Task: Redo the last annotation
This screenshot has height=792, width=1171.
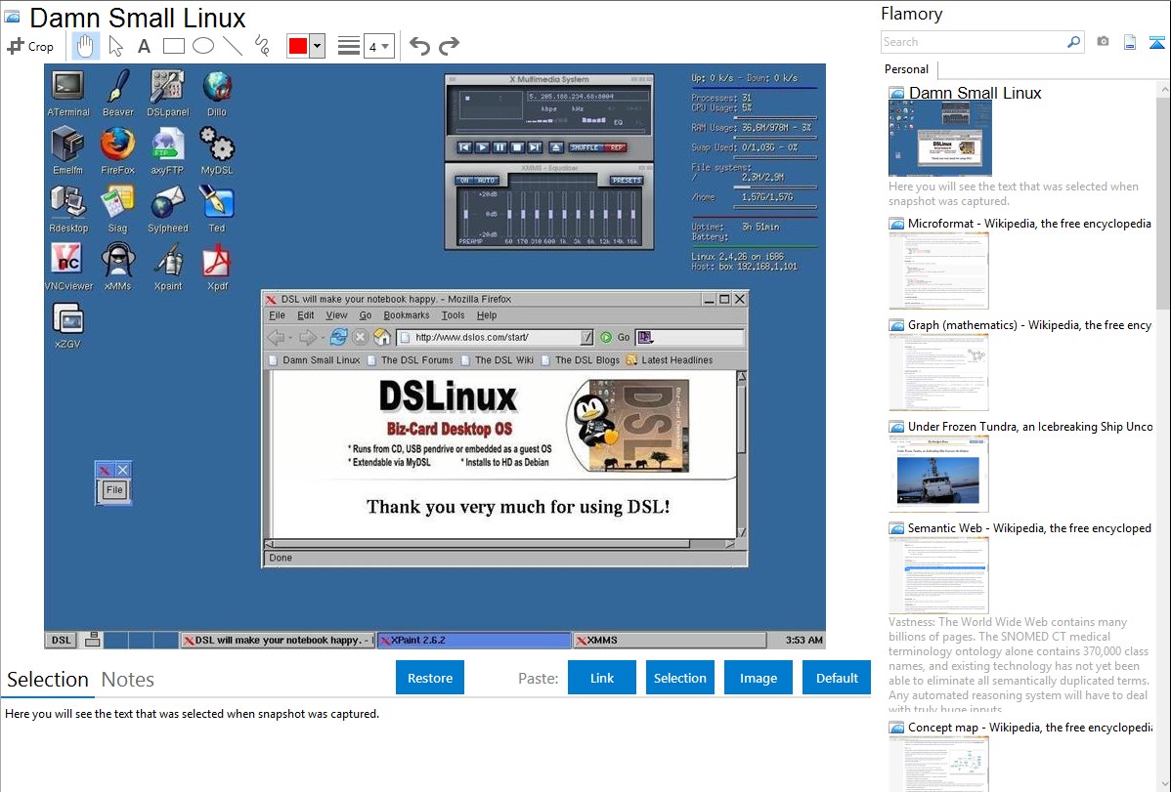Action: (x=449, y=46)
